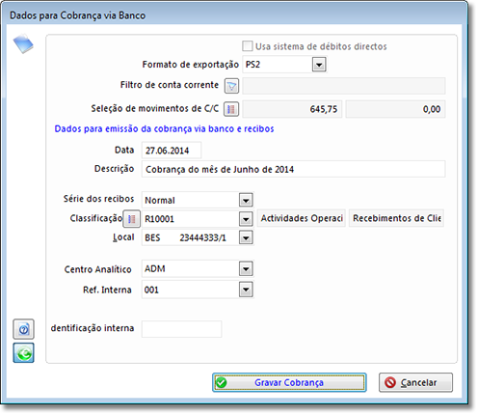Open the Local BES account dropdown
478x416 pixels.
pyautogui.click(x=246, y=237)
